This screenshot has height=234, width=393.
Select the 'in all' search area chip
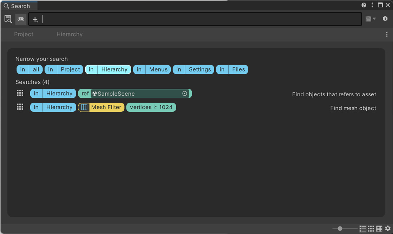(x=30, y=70)
